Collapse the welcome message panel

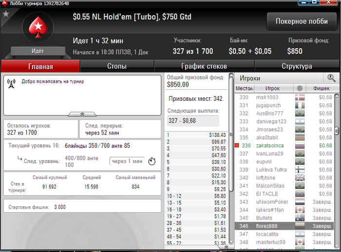[x=82, y=114]
